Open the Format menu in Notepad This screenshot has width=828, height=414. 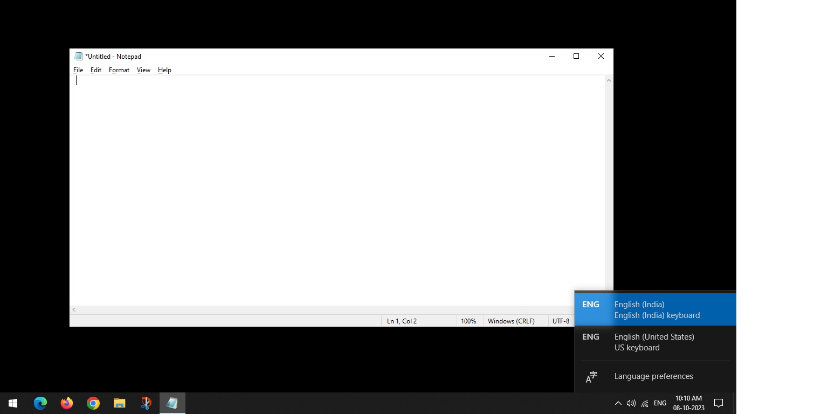(119, 70)
